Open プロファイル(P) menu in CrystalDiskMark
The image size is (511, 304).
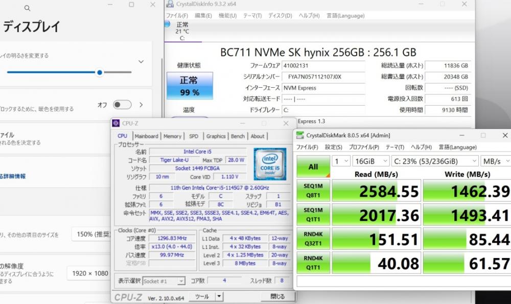[x=364, y=147]
